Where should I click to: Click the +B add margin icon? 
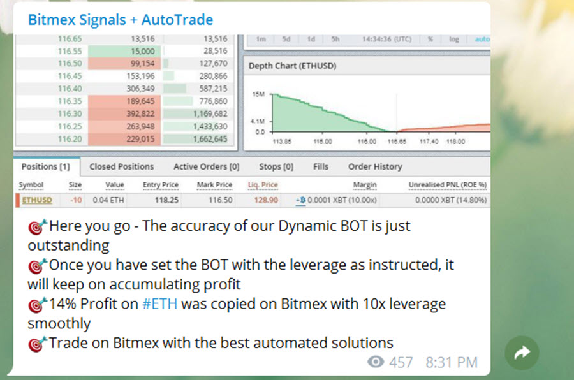[x=300, y=200]
